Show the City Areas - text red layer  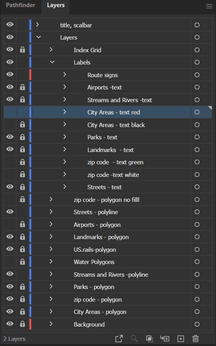(10, 112)
